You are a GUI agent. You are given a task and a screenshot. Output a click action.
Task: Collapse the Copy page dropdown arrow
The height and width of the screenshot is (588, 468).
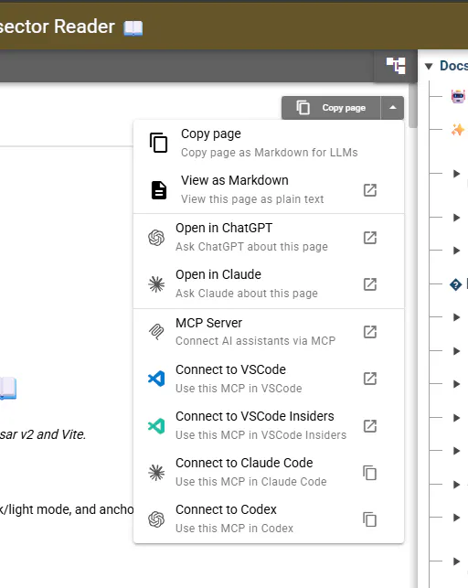point(392,108)
